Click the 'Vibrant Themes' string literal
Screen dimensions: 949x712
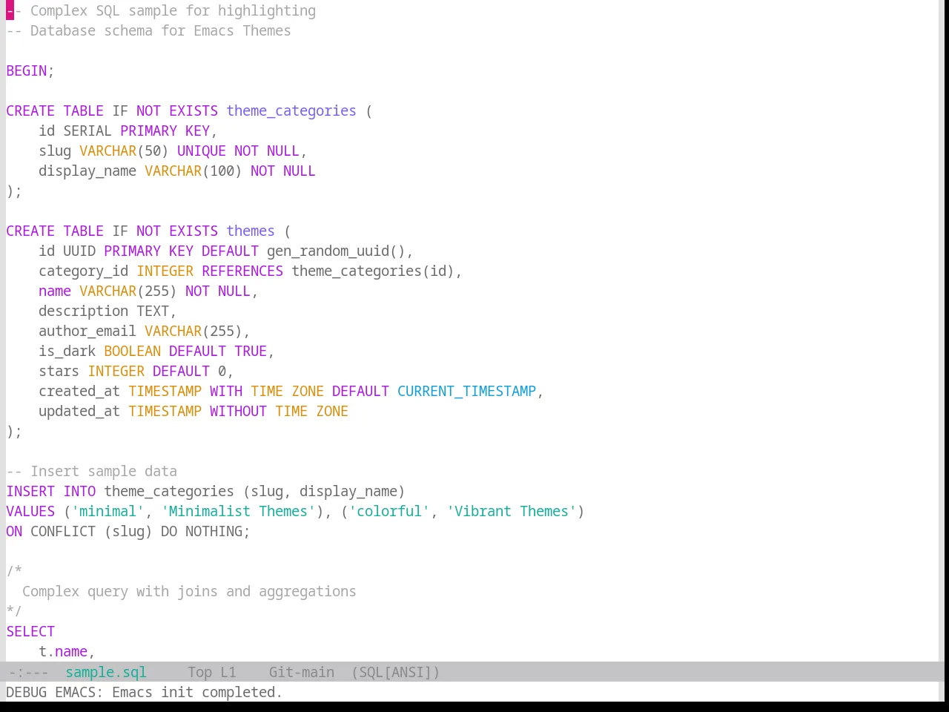click(512, 511)
